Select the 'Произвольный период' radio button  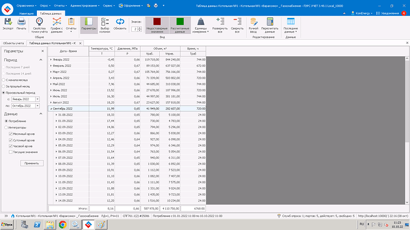click(4, 92)
